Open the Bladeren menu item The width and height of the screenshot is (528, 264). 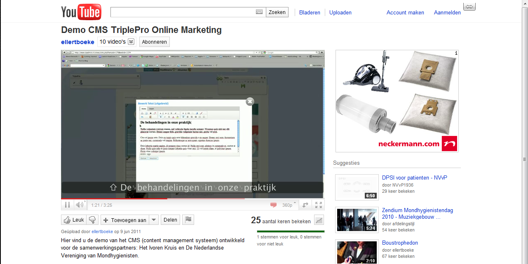[x=310, y=12]
